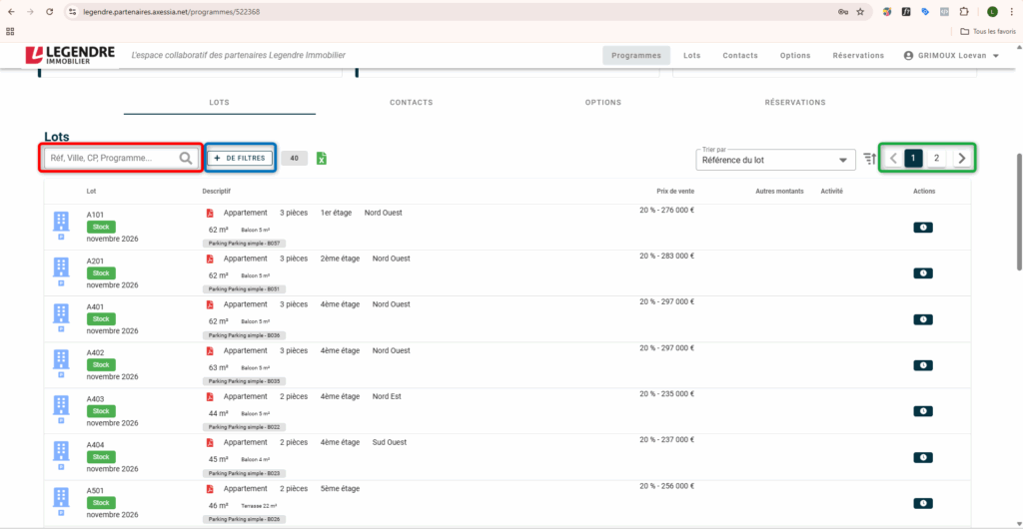Click the Legendre Immobilier logo
Image resolution: width=1023 pixels, height=529 pixels.
[70, 55]
